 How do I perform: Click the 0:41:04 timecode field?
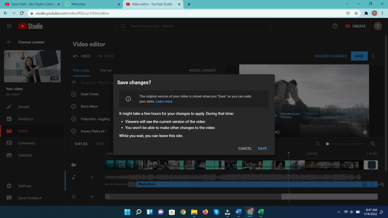coord(81,144)
